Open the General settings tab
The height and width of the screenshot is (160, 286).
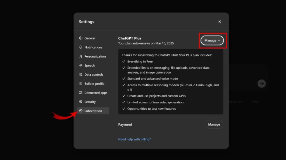[x=93, y=38]
